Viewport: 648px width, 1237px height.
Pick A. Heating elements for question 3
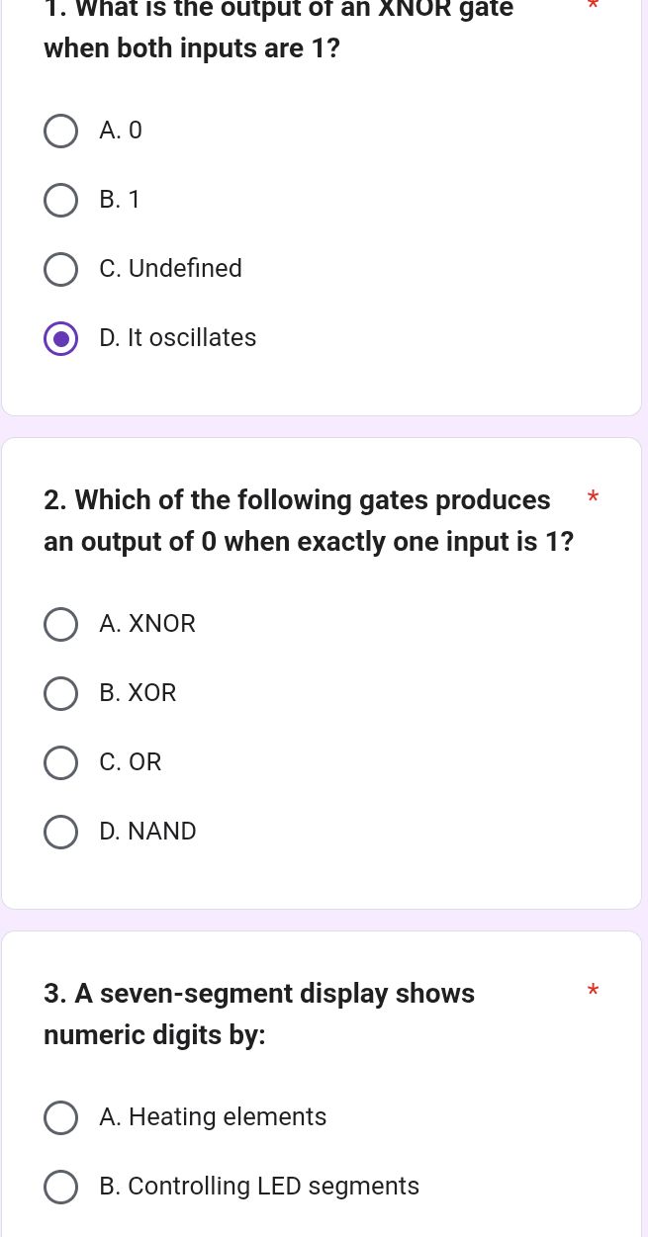60,1117
